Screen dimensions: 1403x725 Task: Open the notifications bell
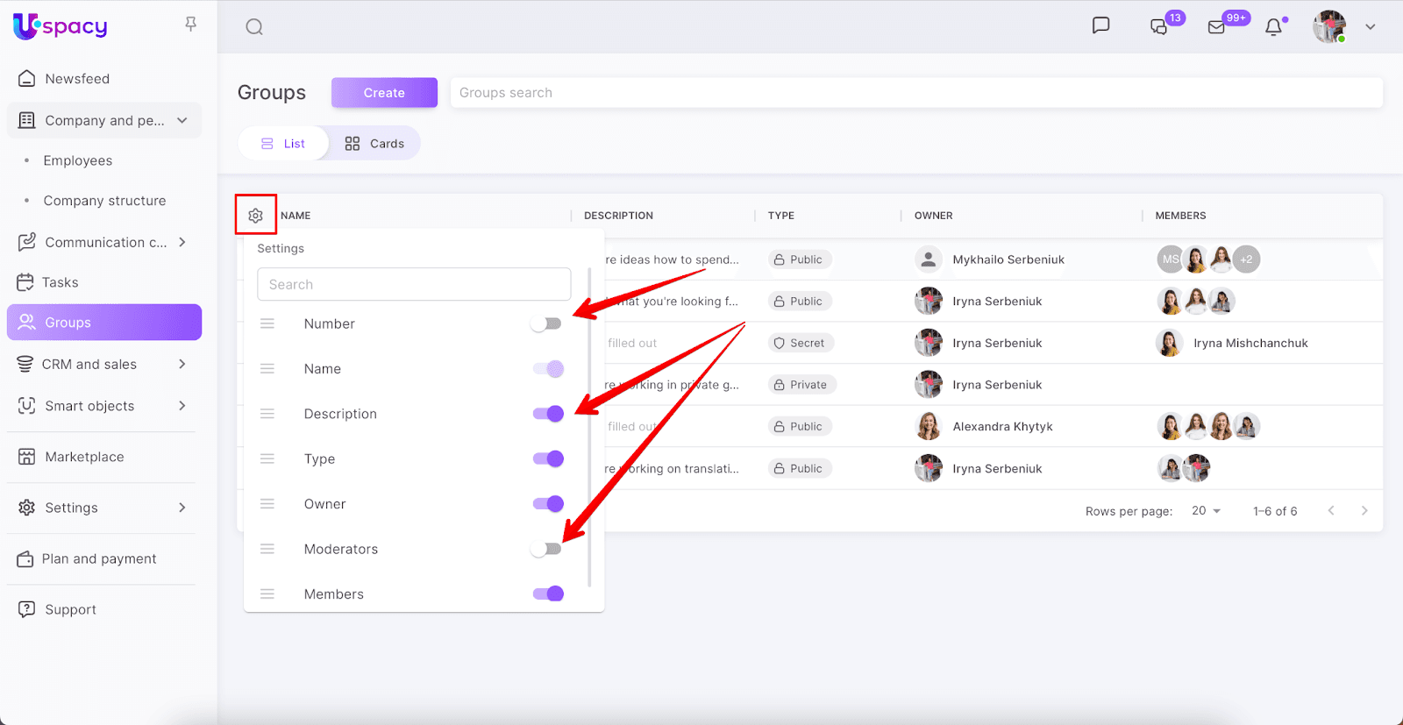coord(1273,27)
